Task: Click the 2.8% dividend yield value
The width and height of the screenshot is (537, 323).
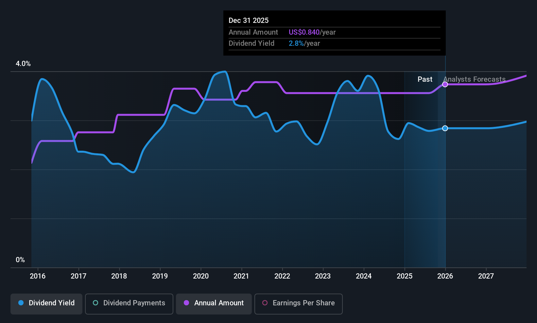Action: [296, 43]
